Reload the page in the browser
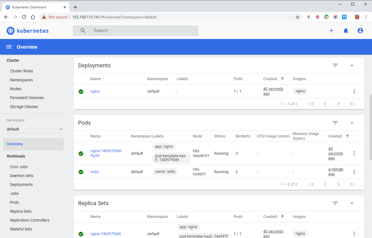Image resolution: width=372 pixels, height=238 pixels. [x=24, y=17]
